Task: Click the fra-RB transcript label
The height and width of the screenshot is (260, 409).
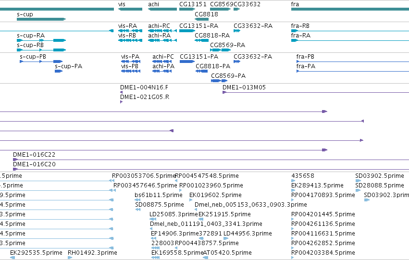Action: [300, 26]
